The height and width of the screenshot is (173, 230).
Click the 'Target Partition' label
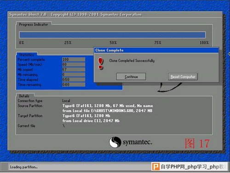tap(30, 116)
